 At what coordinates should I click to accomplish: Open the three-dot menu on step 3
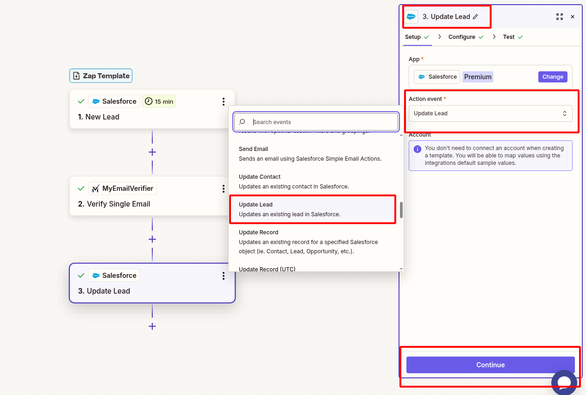coord(224,276)
